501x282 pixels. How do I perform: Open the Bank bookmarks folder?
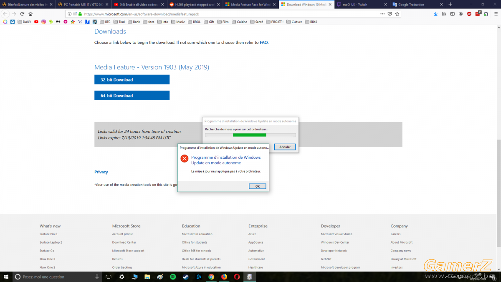pos(134,22)
